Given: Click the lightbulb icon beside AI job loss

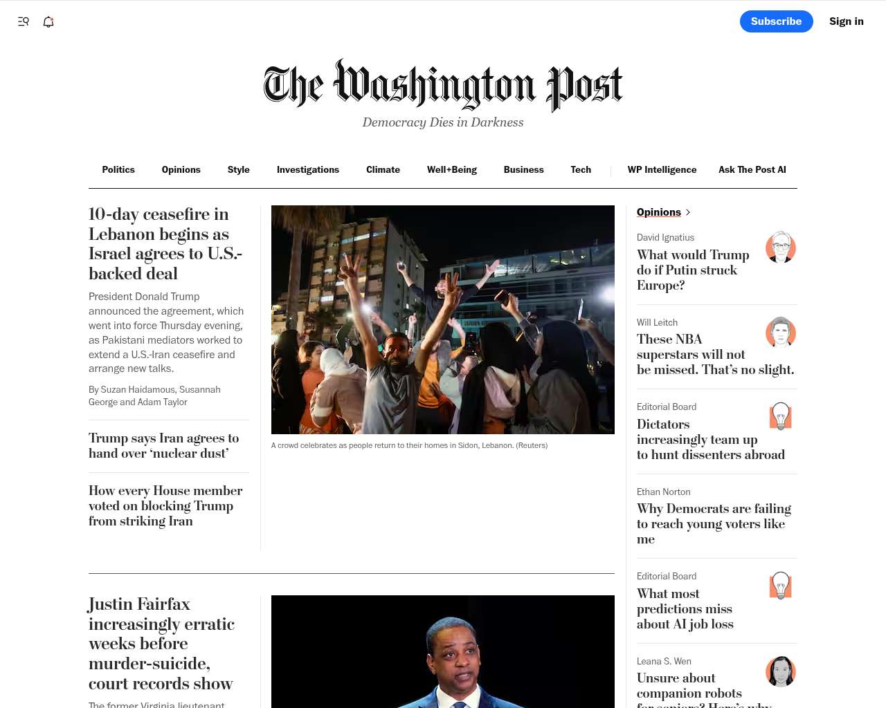Looking at the screenshot, I should (781, 586).
